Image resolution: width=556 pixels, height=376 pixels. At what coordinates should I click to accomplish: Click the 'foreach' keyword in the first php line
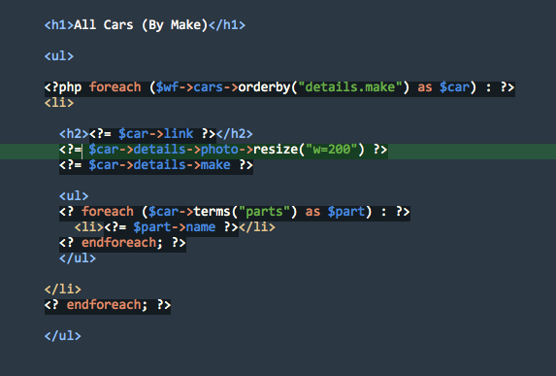pyautogui.click(x=114, y=87)
